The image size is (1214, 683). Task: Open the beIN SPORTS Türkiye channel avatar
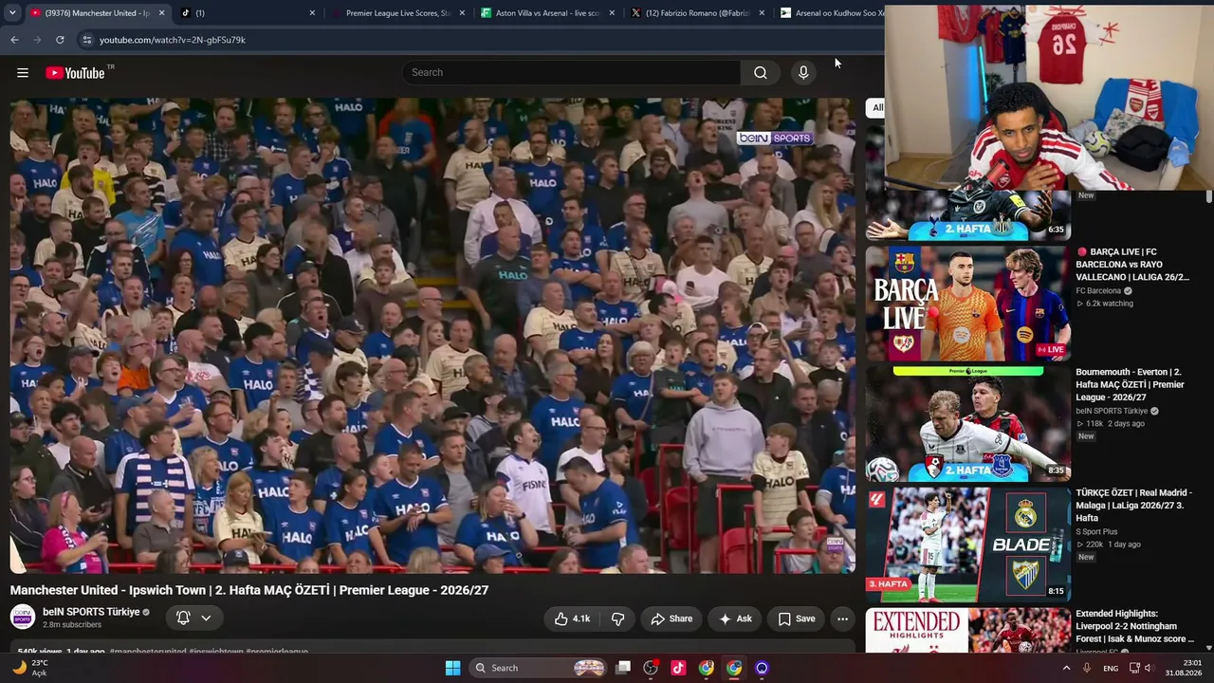tap(23, 618)
